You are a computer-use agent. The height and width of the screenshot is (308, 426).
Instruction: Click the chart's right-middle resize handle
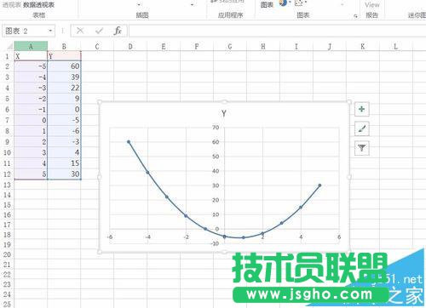pyautogui.click(x=349, y=177)
